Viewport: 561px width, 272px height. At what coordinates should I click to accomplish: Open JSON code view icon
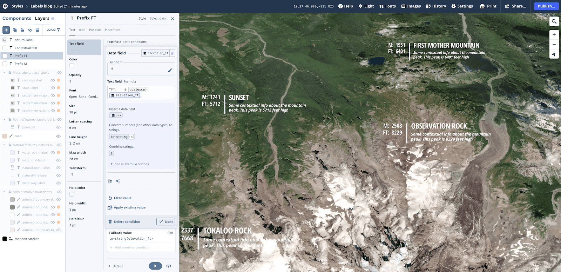pyautogui.click(x=169, y=266)
